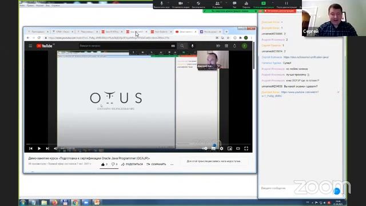
Task: Open the more actions ellipsis under the video
Action: [172, 164]
